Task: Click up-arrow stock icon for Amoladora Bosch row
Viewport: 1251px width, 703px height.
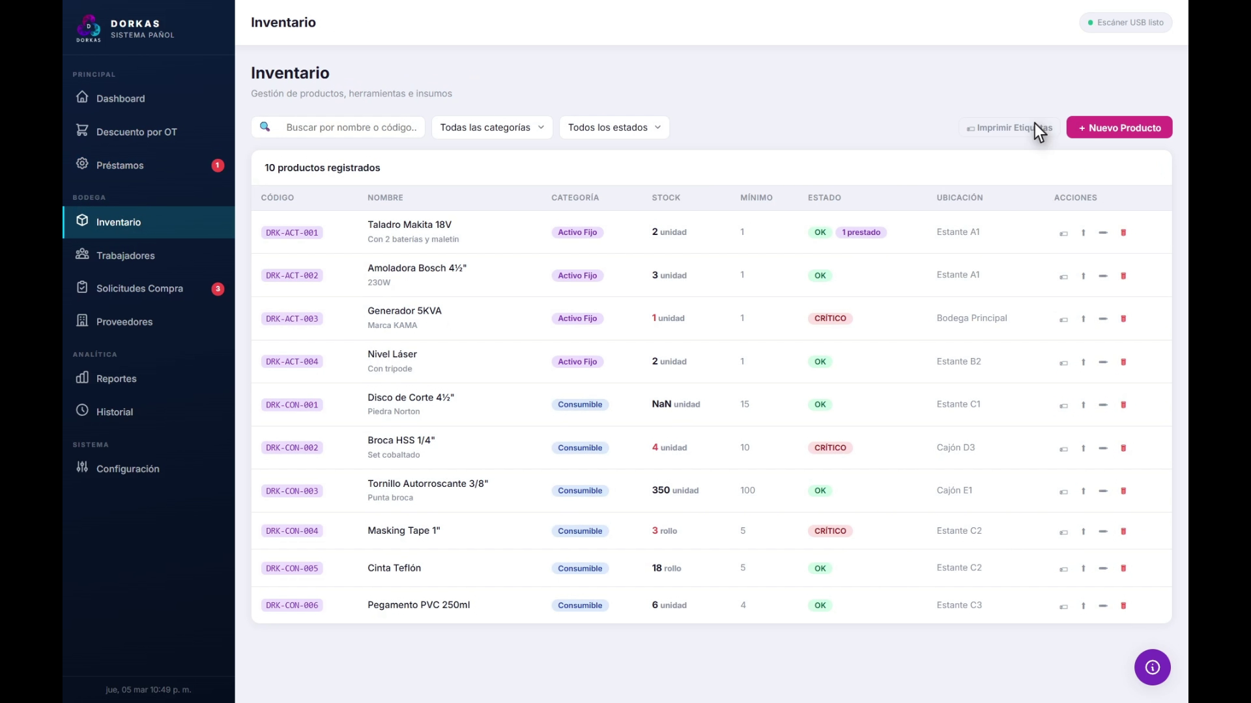Action: 1084,276
